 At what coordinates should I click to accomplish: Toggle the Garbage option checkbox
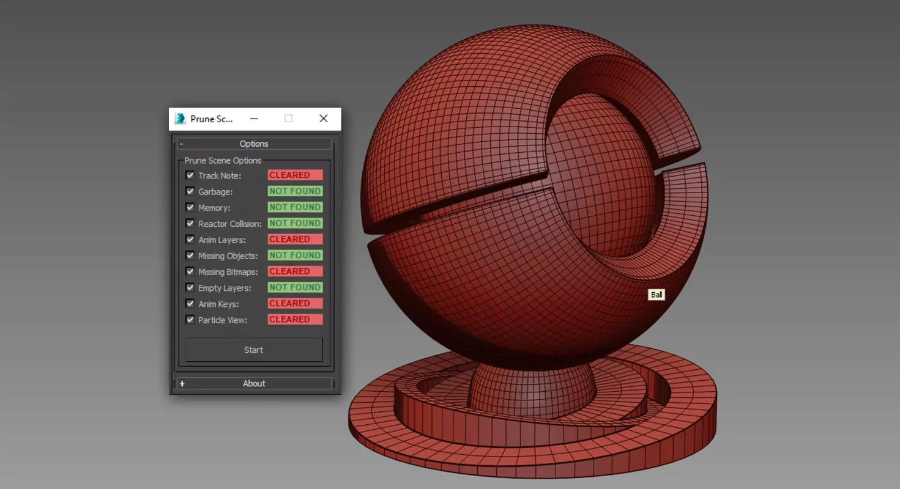tap(190, 191)
